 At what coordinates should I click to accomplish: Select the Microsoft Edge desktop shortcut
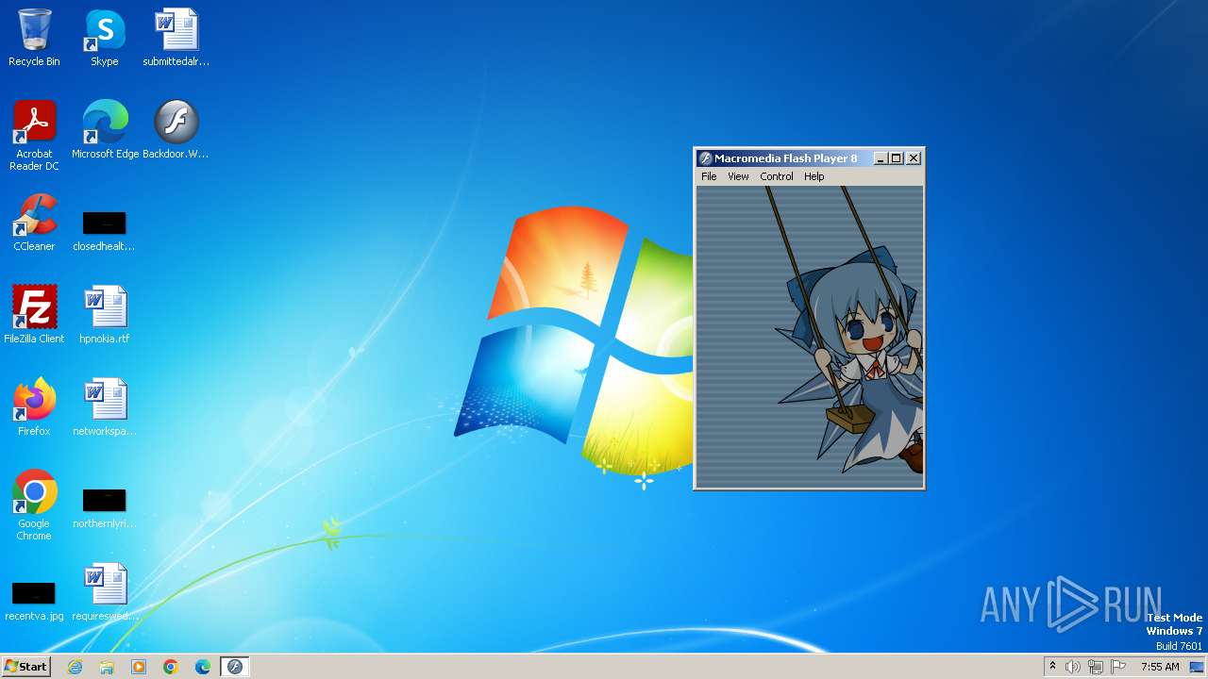[105, 130]
